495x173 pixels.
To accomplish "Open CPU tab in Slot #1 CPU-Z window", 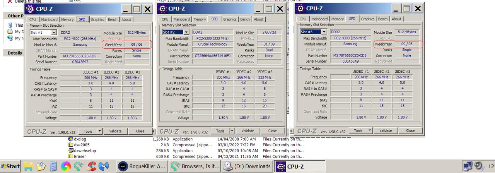I will click(32, 19).
